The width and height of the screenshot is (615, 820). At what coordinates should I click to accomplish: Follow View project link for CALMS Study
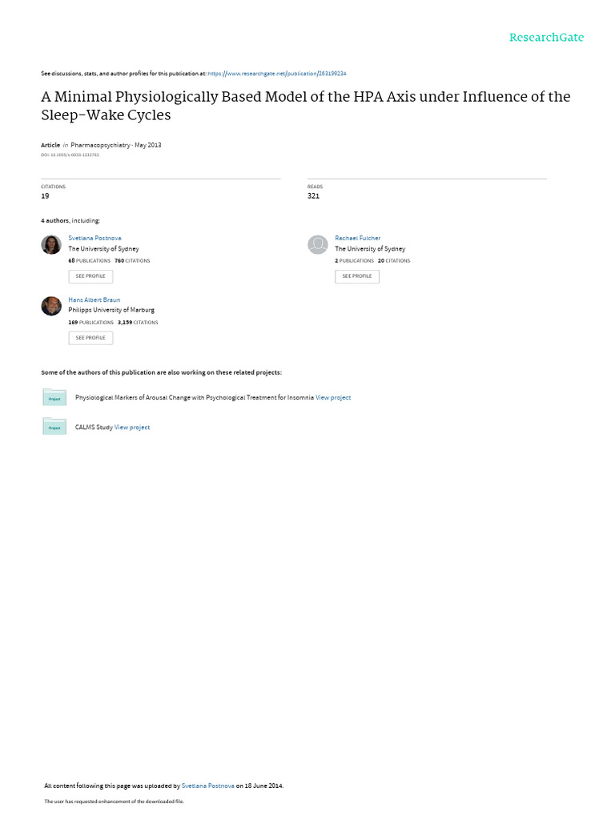(x=132, y=428)
